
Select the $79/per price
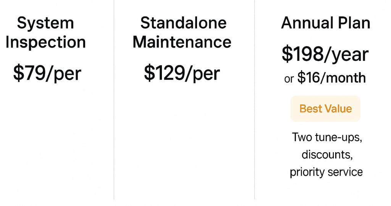tap(47, 72)
